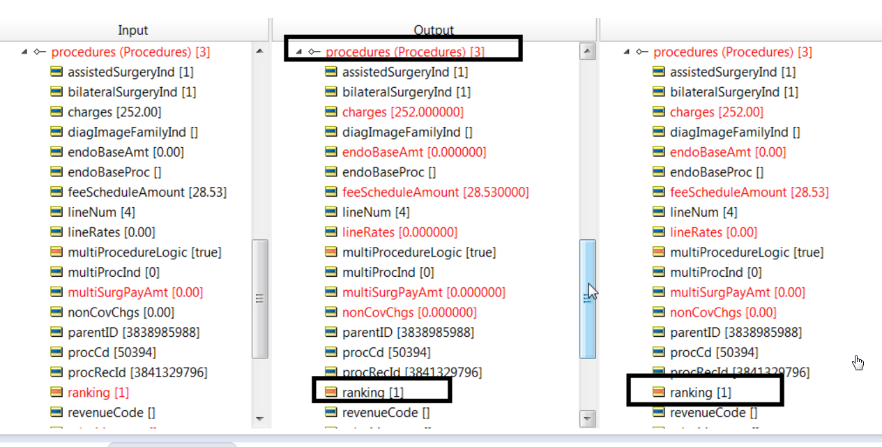The image size is (882, 447).
Task: Select bilateralSurgeryInd [1] in Input panel
Action: pos(132,92)
